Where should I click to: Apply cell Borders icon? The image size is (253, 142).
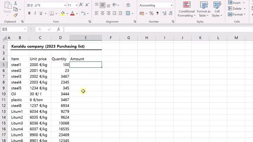click(x=52, y=13)
